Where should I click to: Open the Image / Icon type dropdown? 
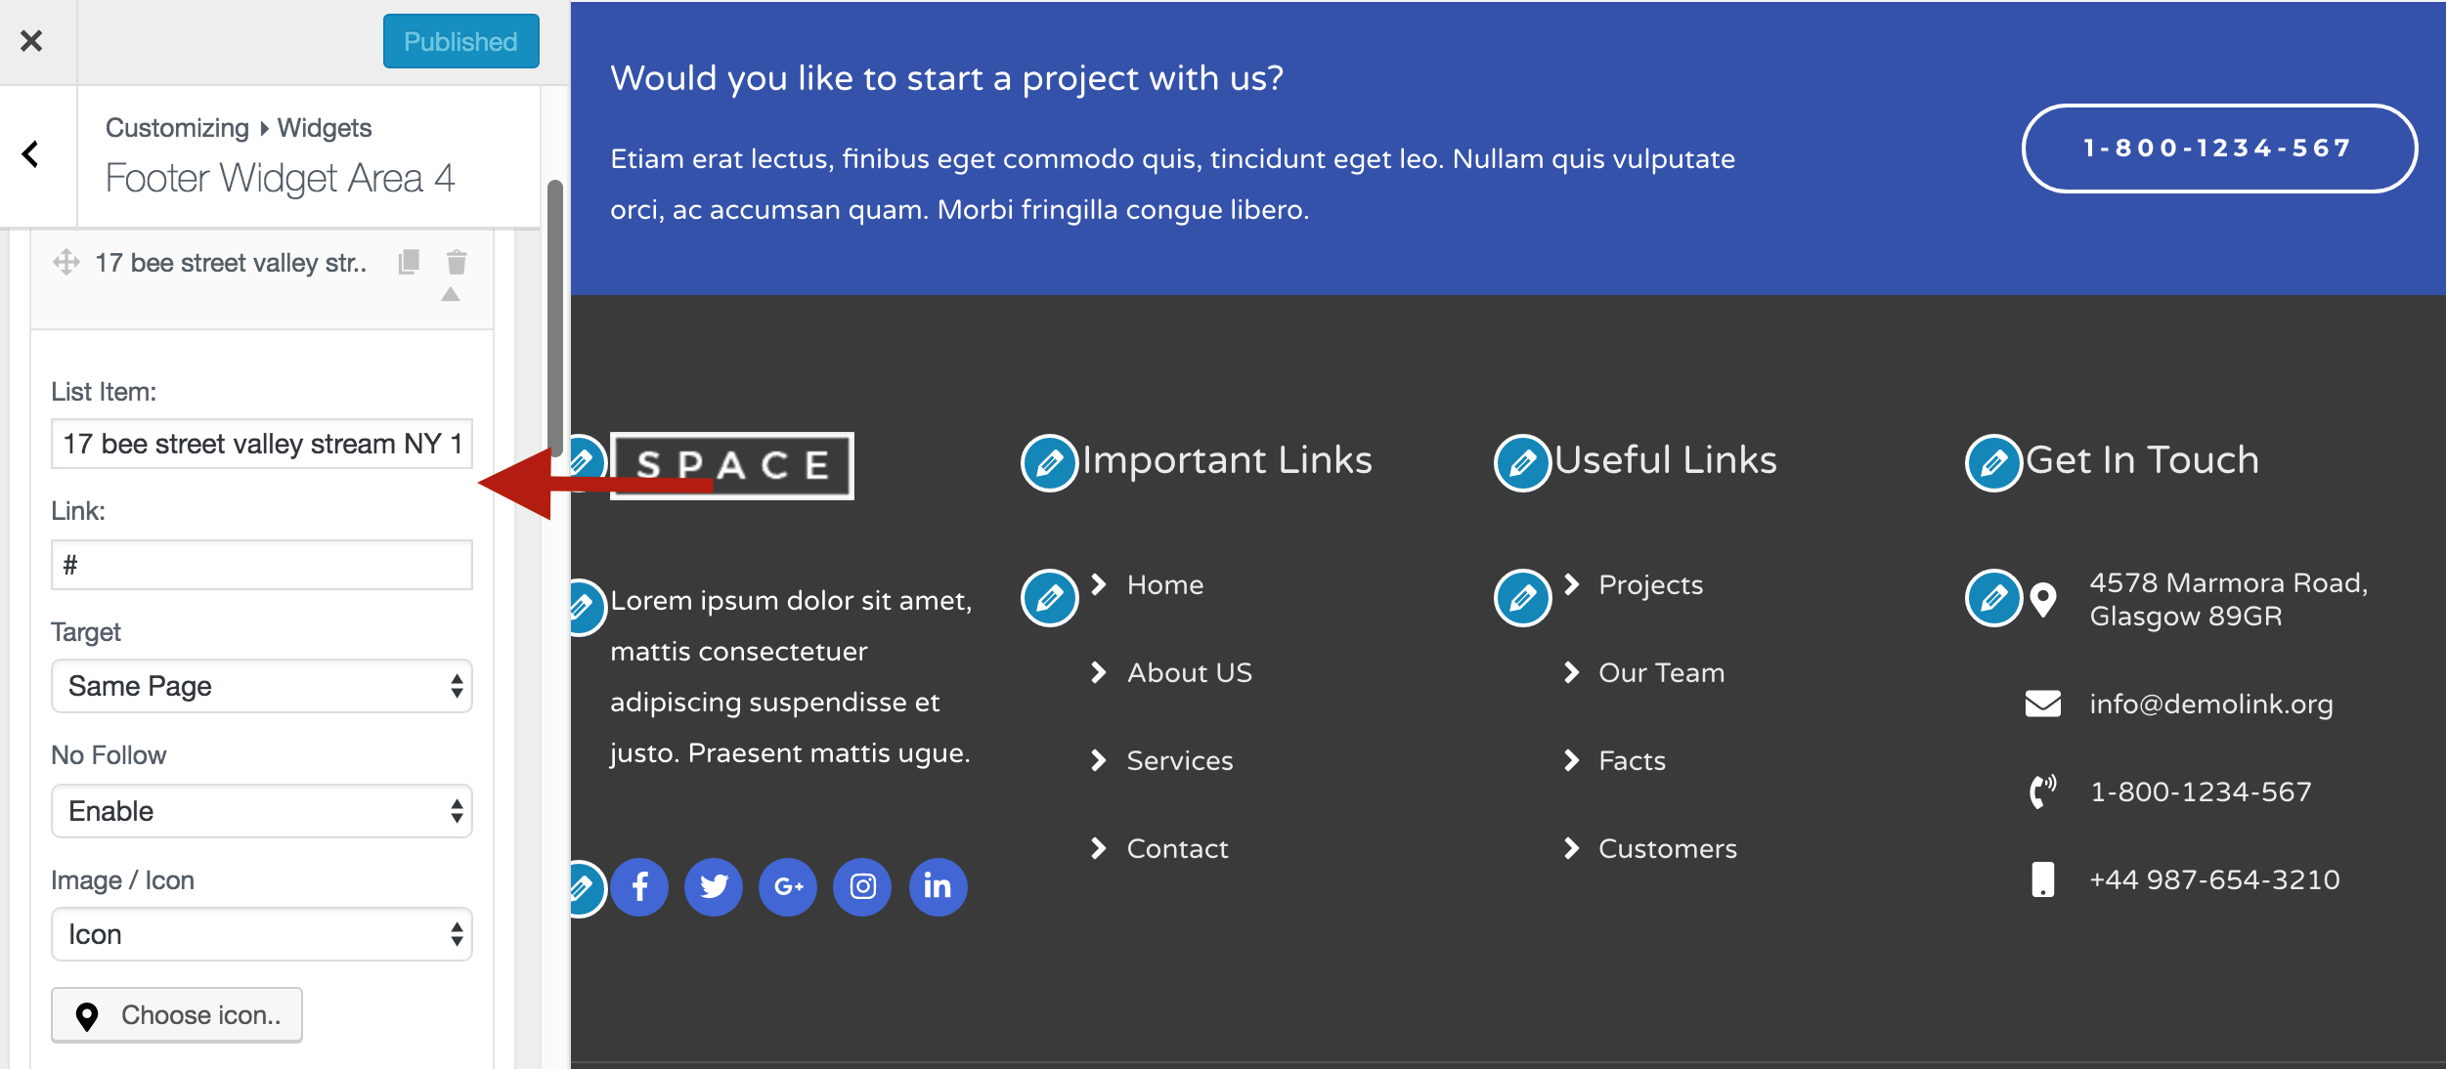[x=262, y=934]
